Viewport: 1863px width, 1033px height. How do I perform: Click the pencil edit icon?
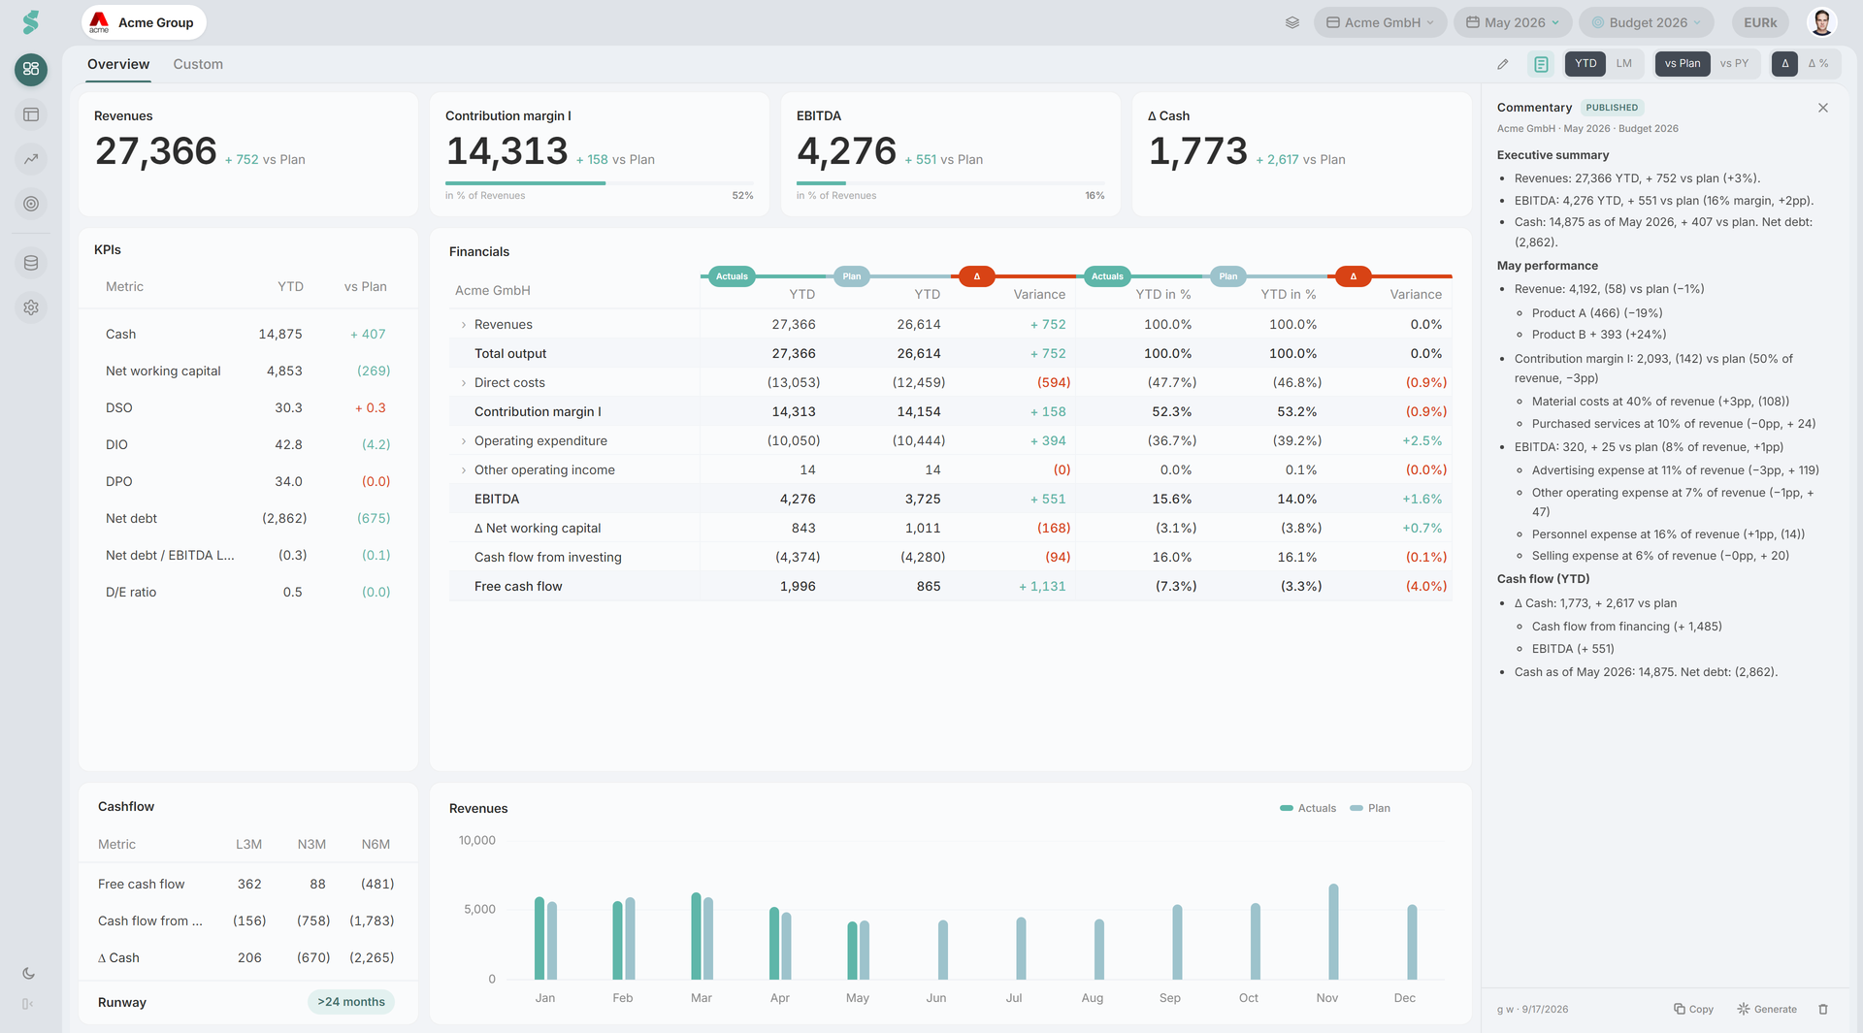tap(1503, 64)
